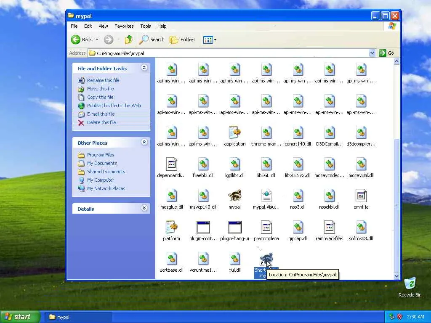Go to My Documents in Other Places
The image size is (431, 323).
(102, 163)
